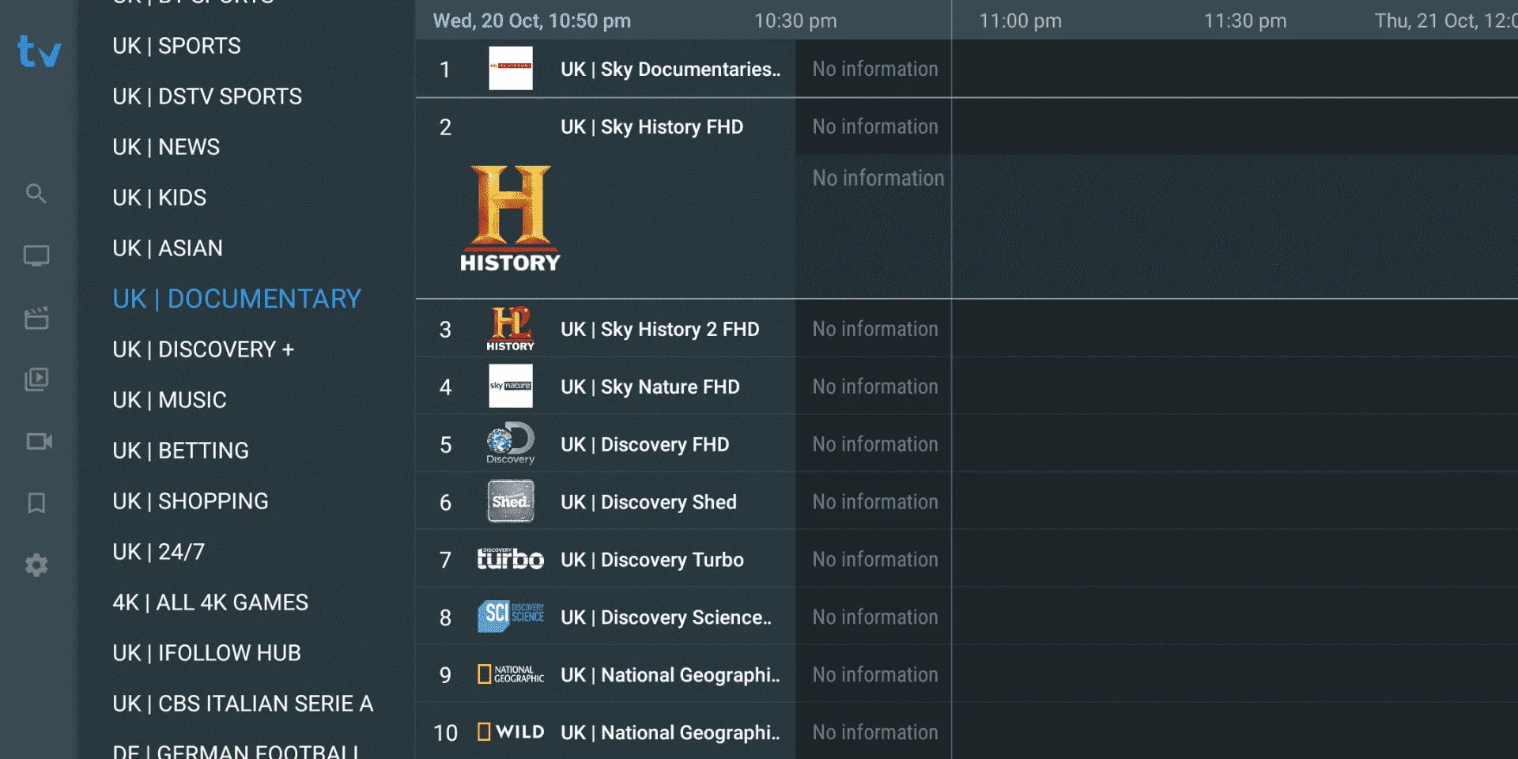Click the Sky Nature channel logo

511,386
